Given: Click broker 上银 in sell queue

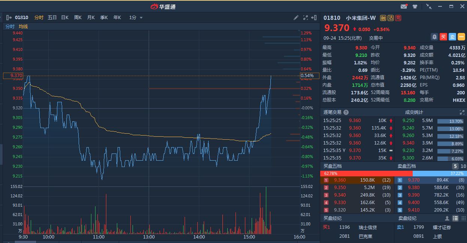Looking at the screenshot, I should click(x=438, y=236).
